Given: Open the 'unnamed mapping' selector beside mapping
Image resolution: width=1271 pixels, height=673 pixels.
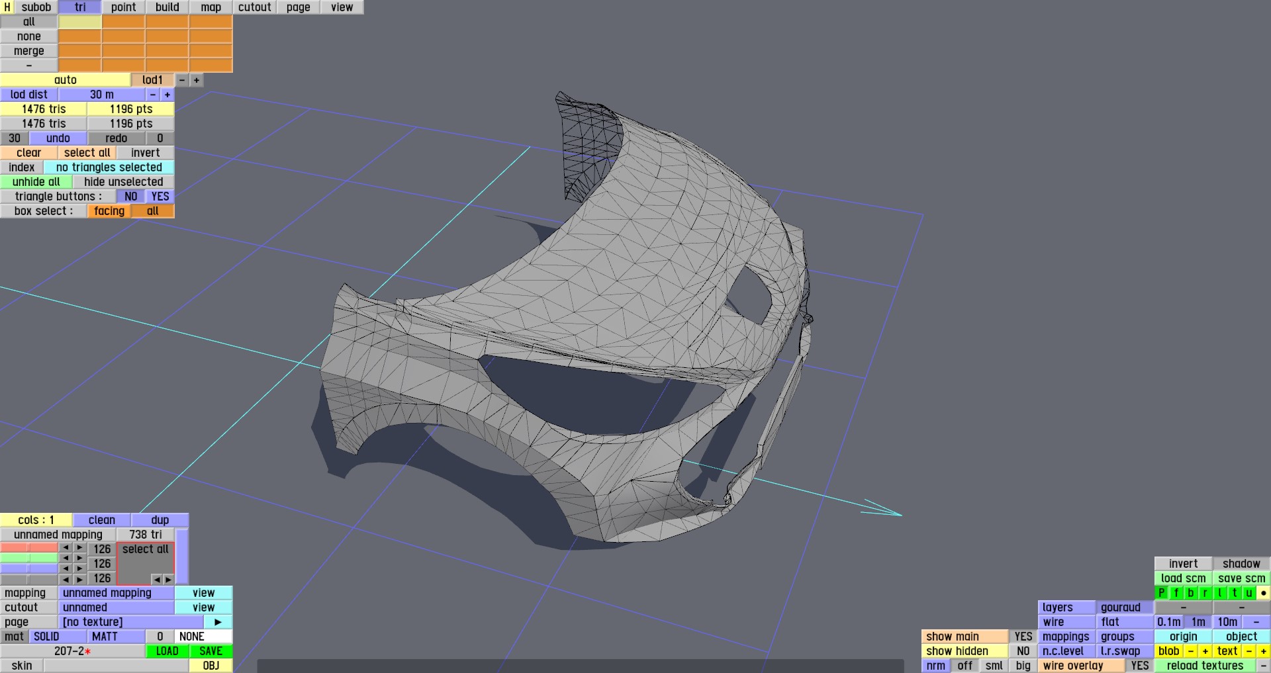Looking at the screenshot, I should click(116, 593).
